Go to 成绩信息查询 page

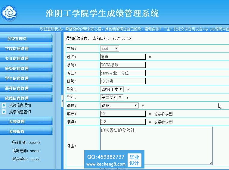click(x=20, y=112)
